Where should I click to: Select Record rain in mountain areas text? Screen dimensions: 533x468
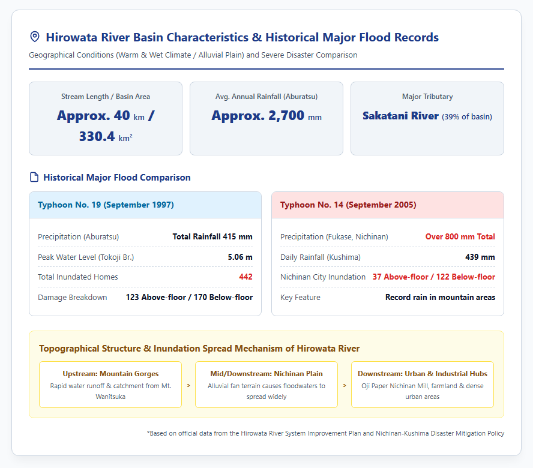[x=440, y=298]
